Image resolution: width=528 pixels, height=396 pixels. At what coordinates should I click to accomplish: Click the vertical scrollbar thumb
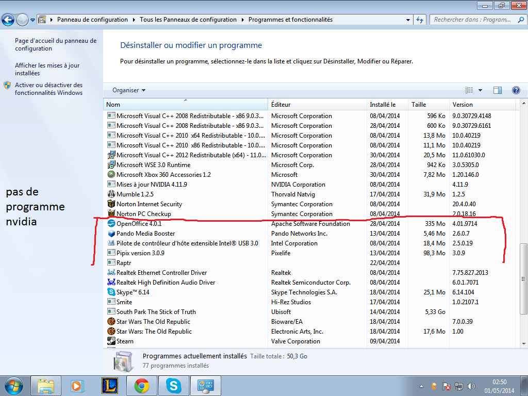click(524, 279)
